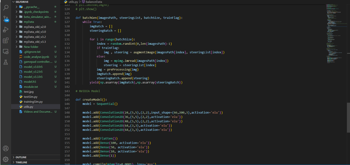Expand the TIMELINE section
Viewport: 350px width, 165px height.
pos(36,162)
